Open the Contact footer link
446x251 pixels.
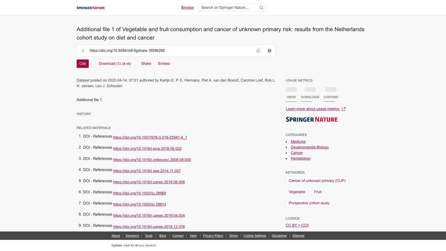tap(178, 236)
